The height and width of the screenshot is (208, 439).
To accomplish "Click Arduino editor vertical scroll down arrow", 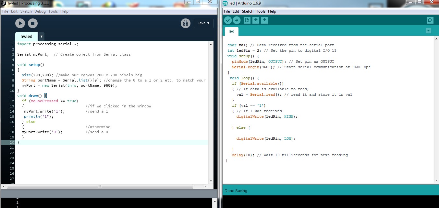I will coord(436,180).
